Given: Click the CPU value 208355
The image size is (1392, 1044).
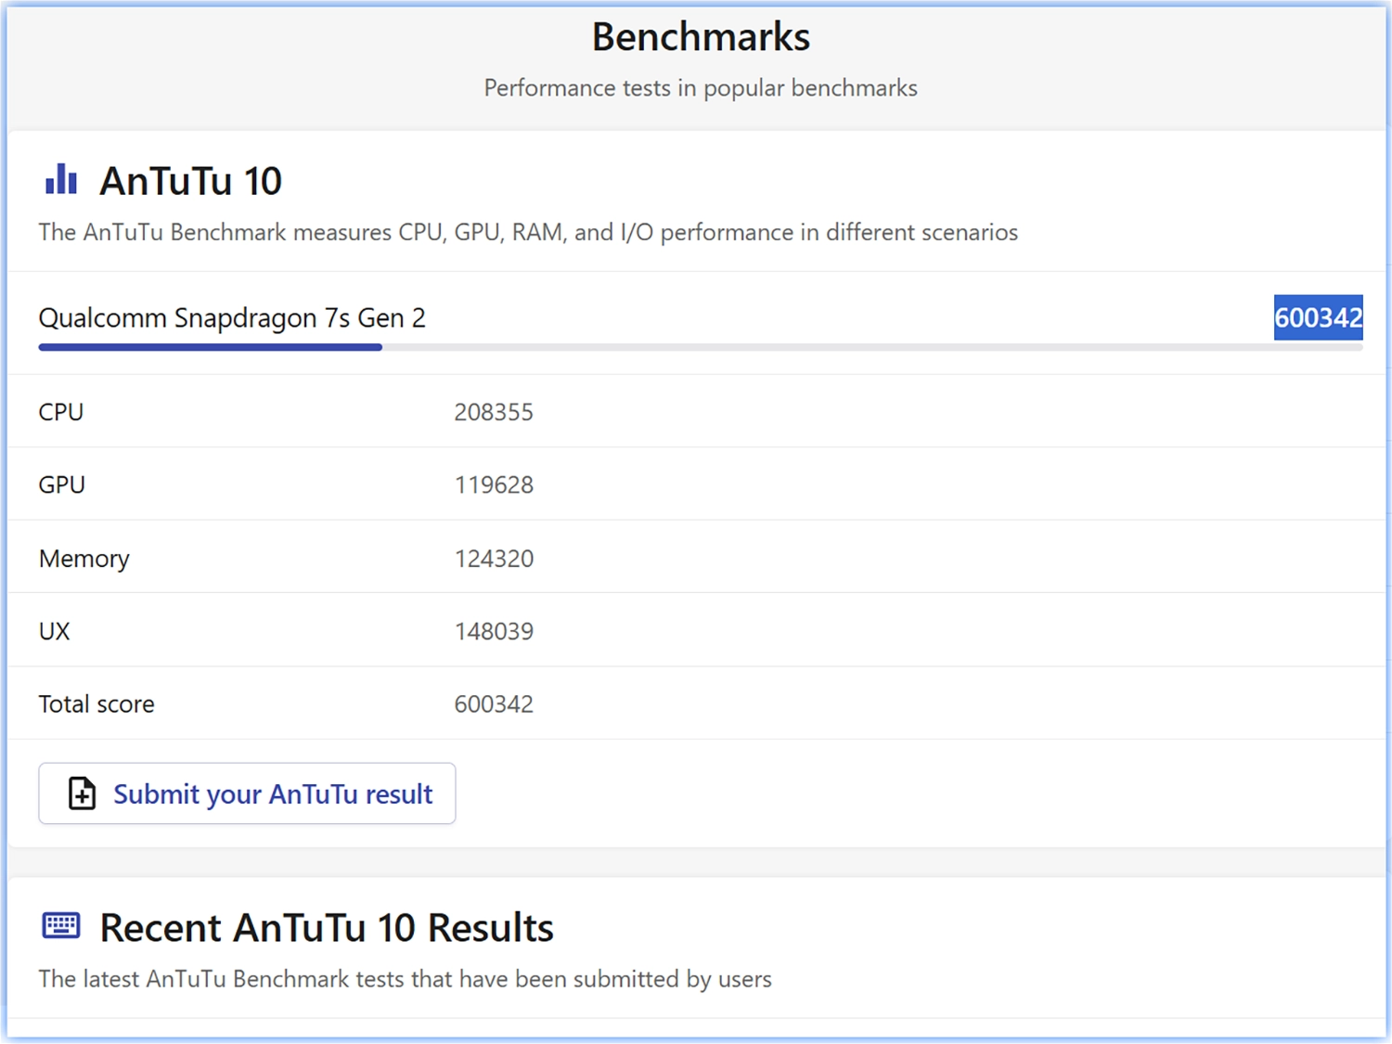Looking at the screenshot, I should tap(494, 412).
